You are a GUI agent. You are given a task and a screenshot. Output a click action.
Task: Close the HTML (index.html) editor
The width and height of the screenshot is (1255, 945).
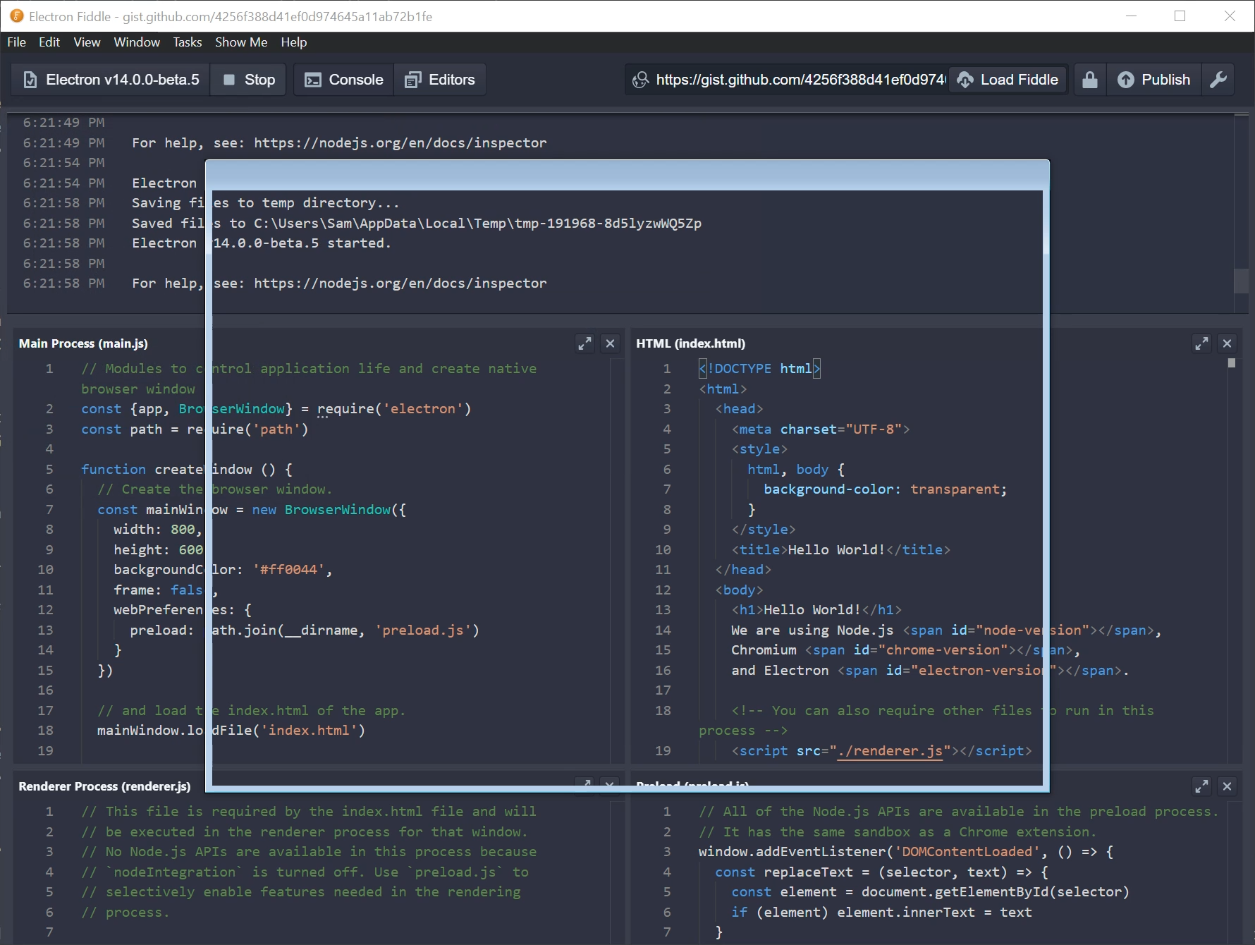[x=1227, y=343]
